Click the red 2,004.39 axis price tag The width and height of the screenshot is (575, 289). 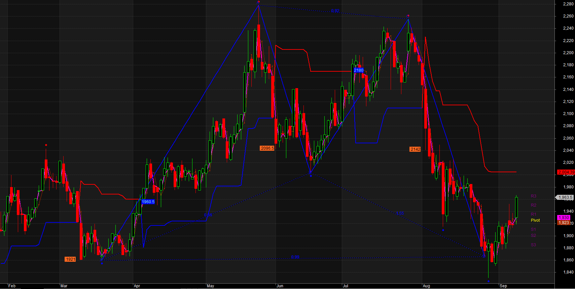[566, 172]
